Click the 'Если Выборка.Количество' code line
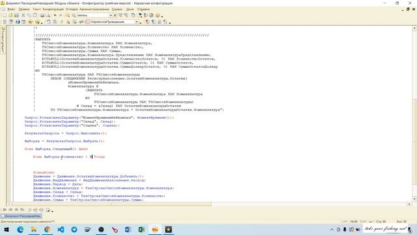Screen dimensions: 417x235 pos(69,157)
